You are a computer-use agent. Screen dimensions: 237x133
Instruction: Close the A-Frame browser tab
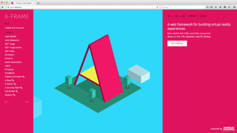(x=34, y=3)
